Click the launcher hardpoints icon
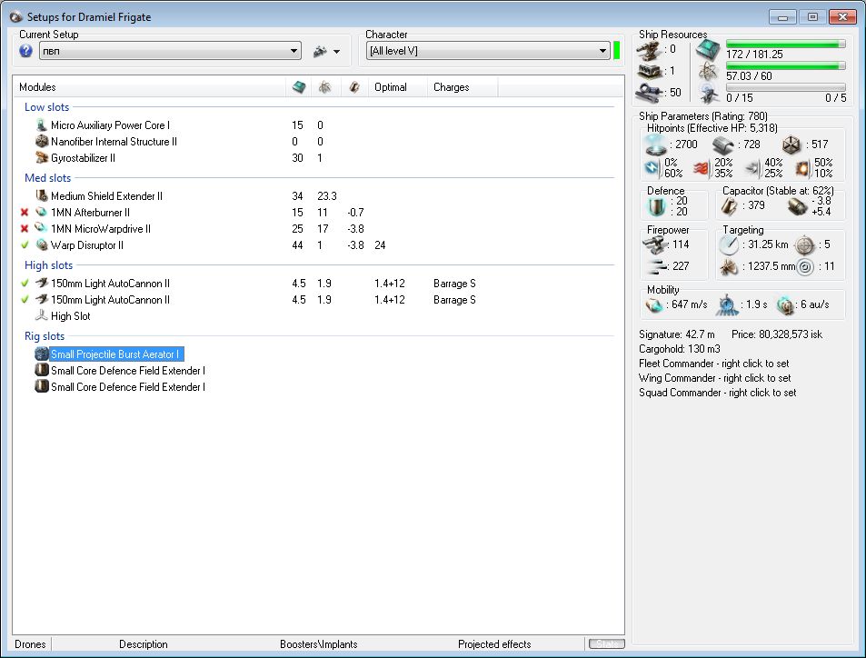 pos(650,71)
